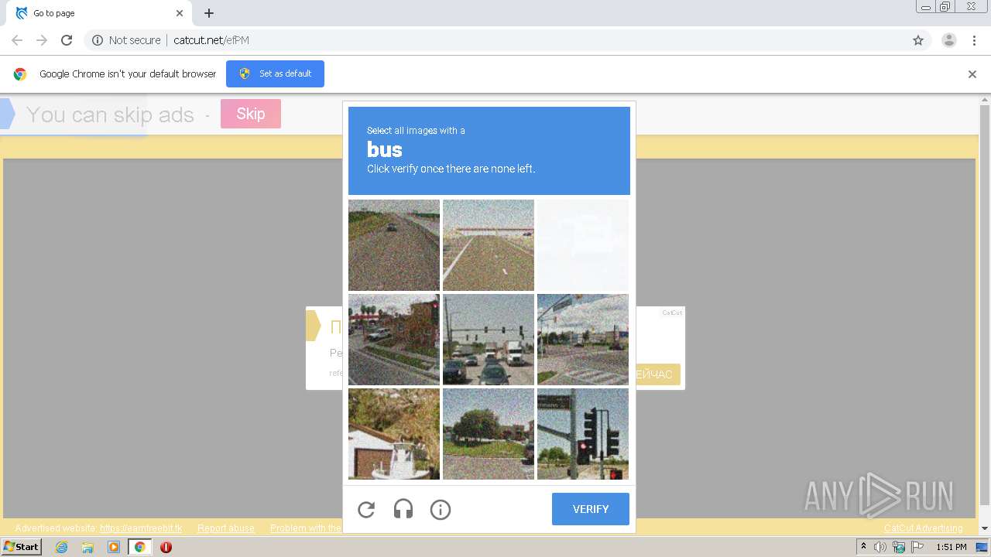Open the Chrome profile avatar
The height and width of the screenshot is (557, 991).
click(x=949, y=40)
